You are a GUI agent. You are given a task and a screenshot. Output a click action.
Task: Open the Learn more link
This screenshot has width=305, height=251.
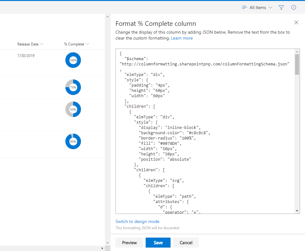pos(182,38)
